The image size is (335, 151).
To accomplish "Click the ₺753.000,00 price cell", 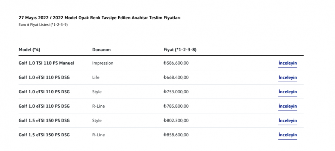I will tap(176, 92).
